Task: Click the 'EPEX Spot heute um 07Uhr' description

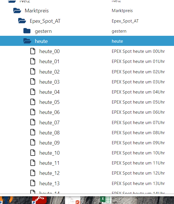Action: point(138,122)
